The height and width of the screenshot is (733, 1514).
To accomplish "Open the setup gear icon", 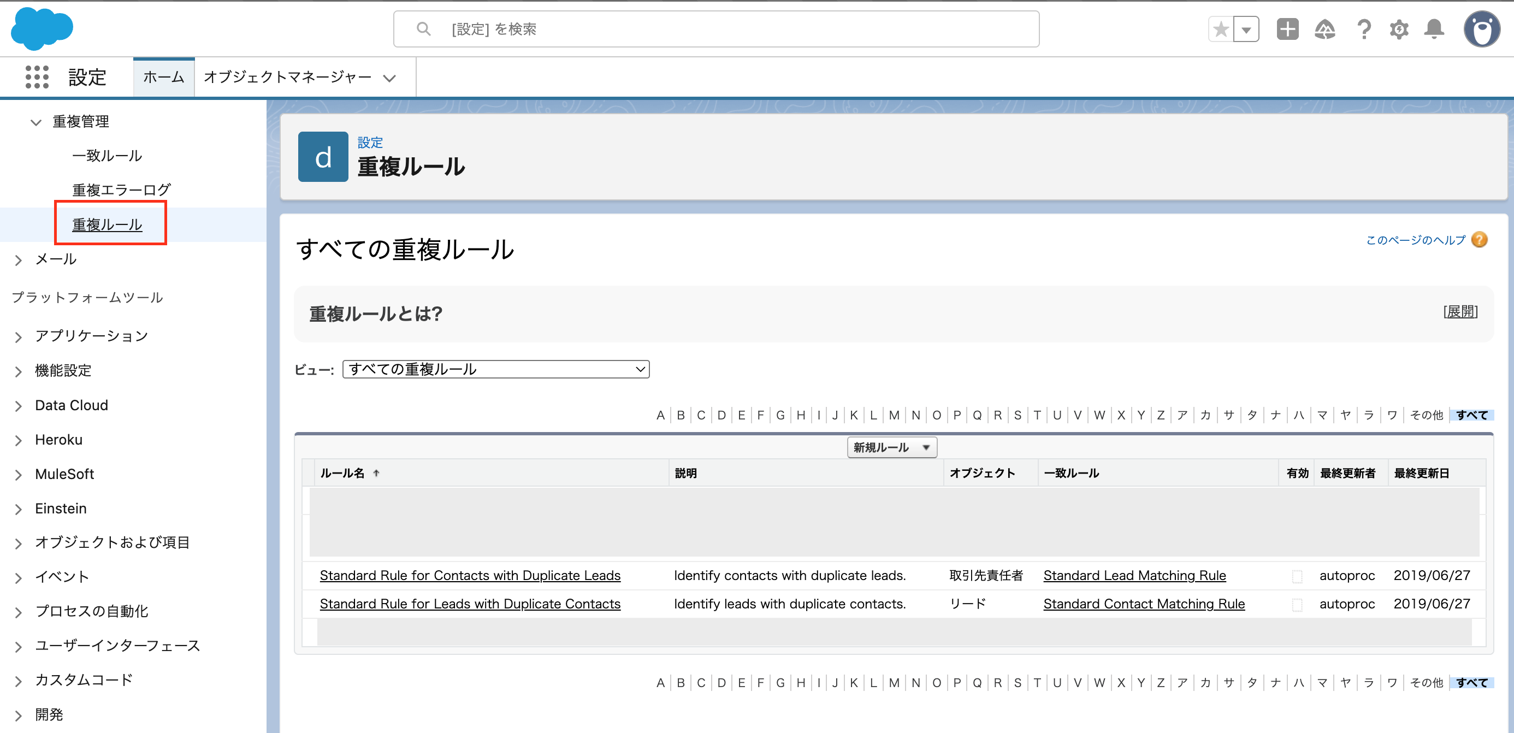I will tap(1399, 29).
